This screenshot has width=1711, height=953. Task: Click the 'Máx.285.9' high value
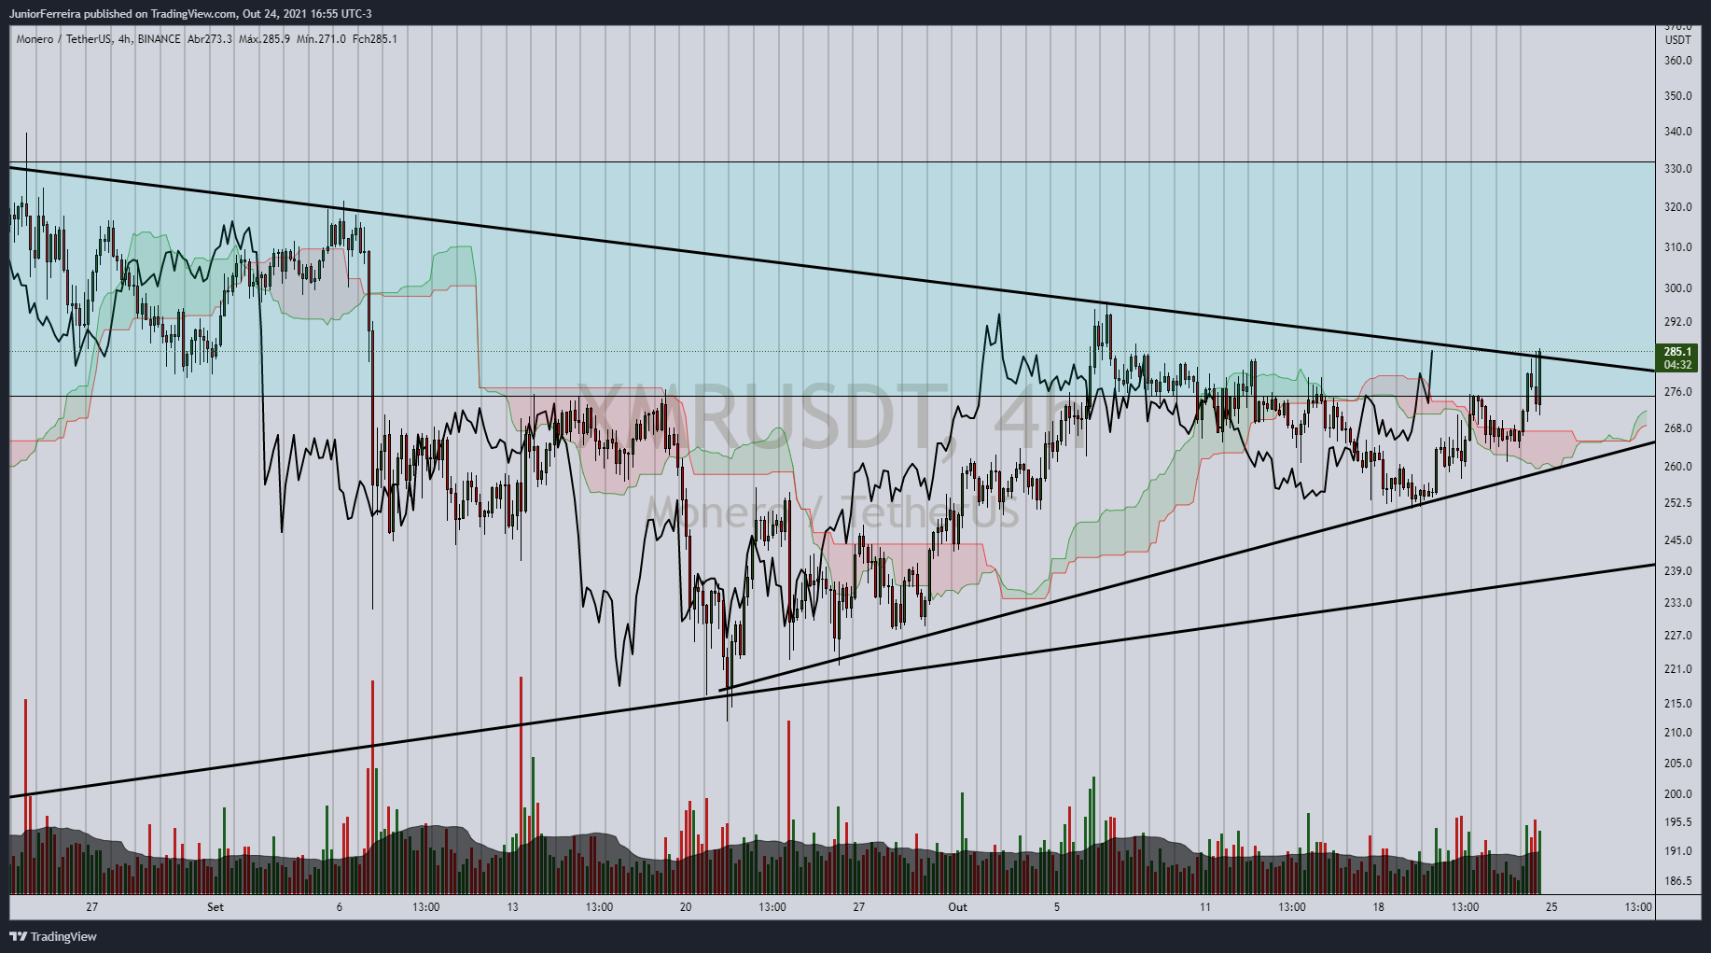pos(264,39)
